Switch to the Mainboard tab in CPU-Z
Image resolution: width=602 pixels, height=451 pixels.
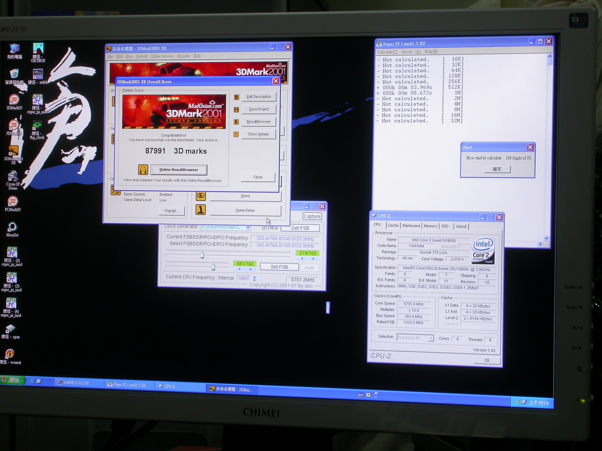(x=411, y=225)
